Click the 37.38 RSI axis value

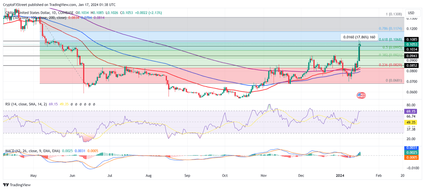click(x=410, y=129)
